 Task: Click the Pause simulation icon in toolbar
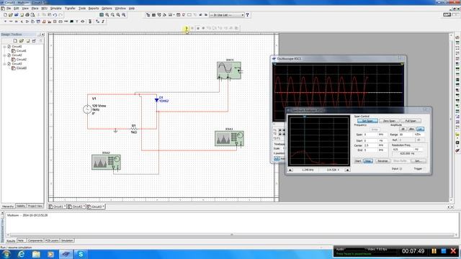[x=192, y=28]
